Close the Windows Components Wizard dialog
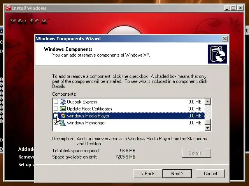This screenshot has width=249, height=186. [x=225, y=39]
